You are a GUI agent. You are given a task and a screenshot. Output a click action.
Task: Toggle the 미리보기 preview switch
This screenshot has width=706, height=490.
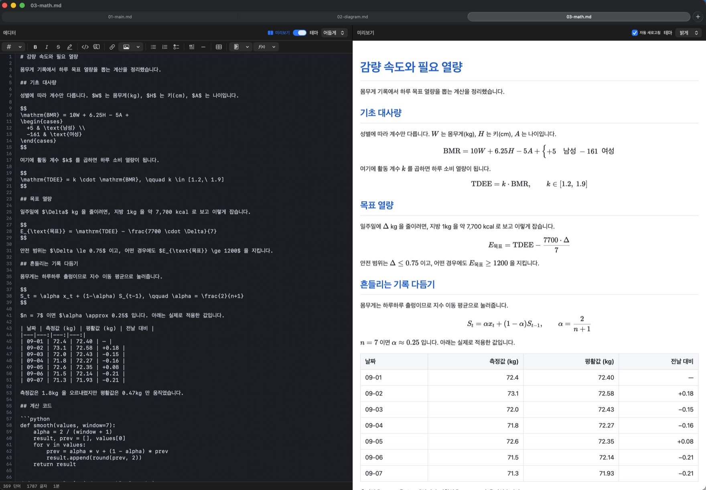[300, 33]
